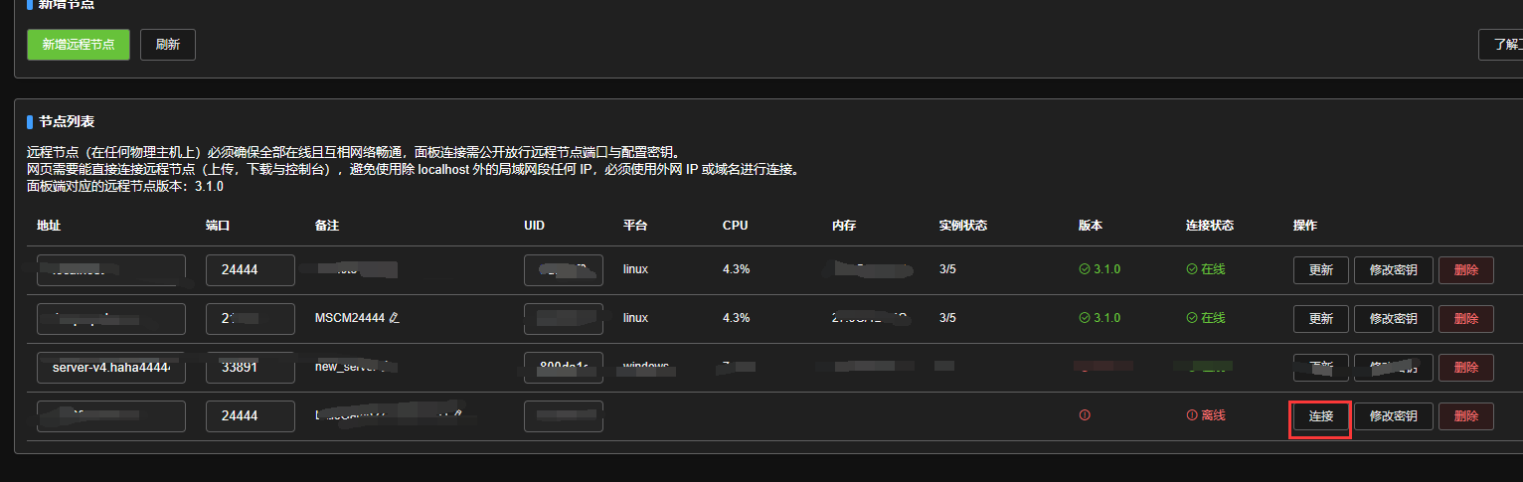The image size is (1523, 482).
Task: Remove the offline node with 删除
Action: 1465,416
